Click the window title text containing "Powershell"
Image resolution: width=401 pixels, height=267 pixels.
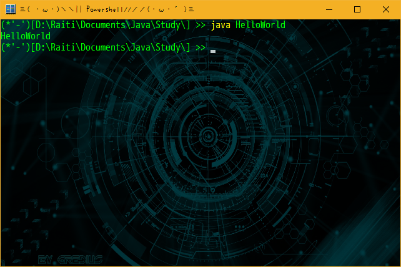click(x=107, y=9)
